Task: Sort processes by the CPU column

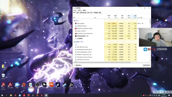Action: click(107, 17)
